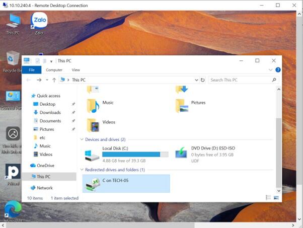Click the search magnifier icon
303x228 pixels.
274,80
